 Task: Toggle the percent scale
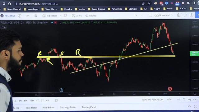click(184, 100)
